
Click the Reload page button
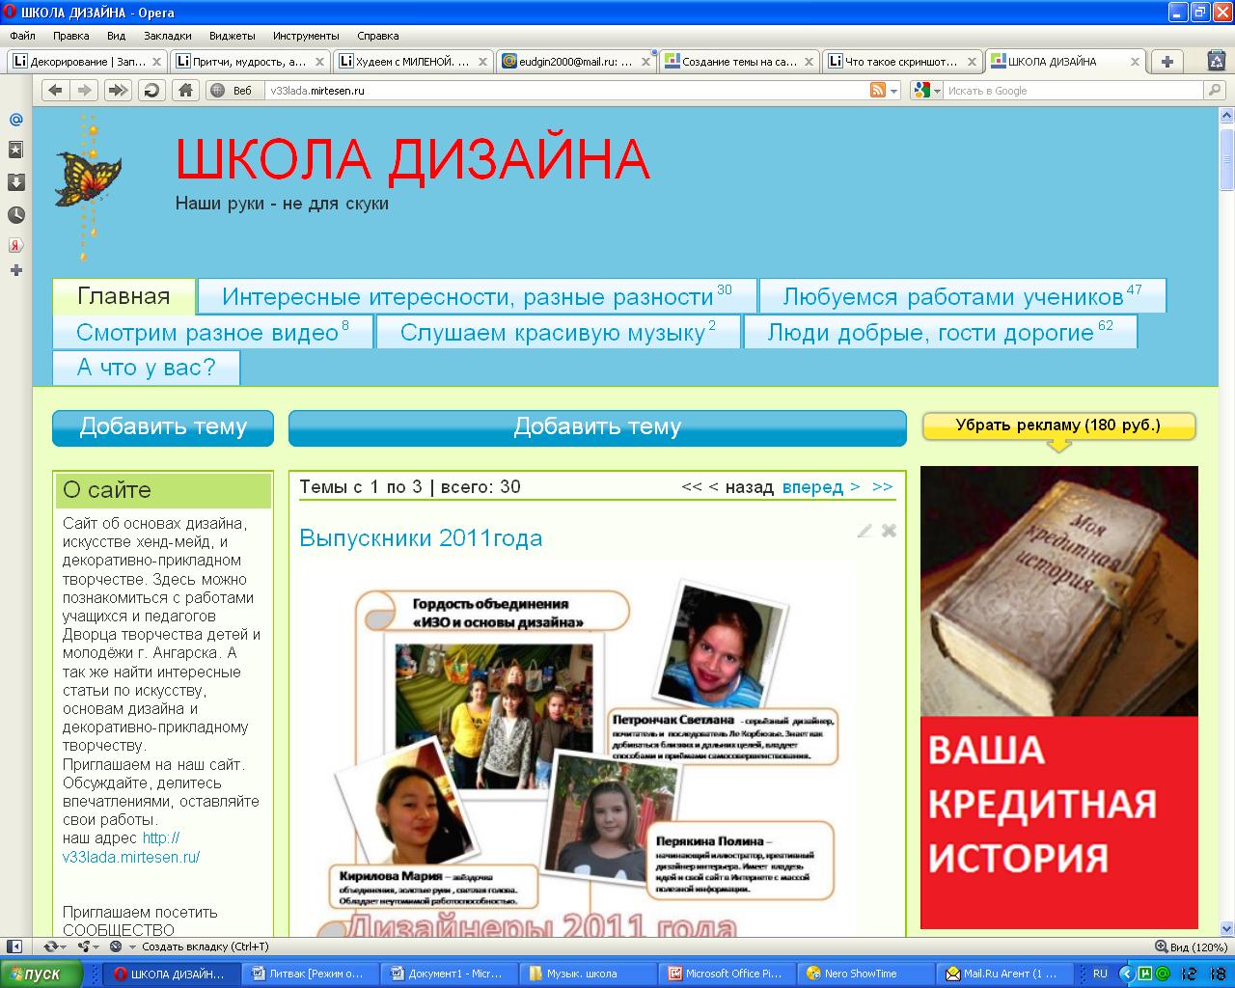click(x=151, y=91)
